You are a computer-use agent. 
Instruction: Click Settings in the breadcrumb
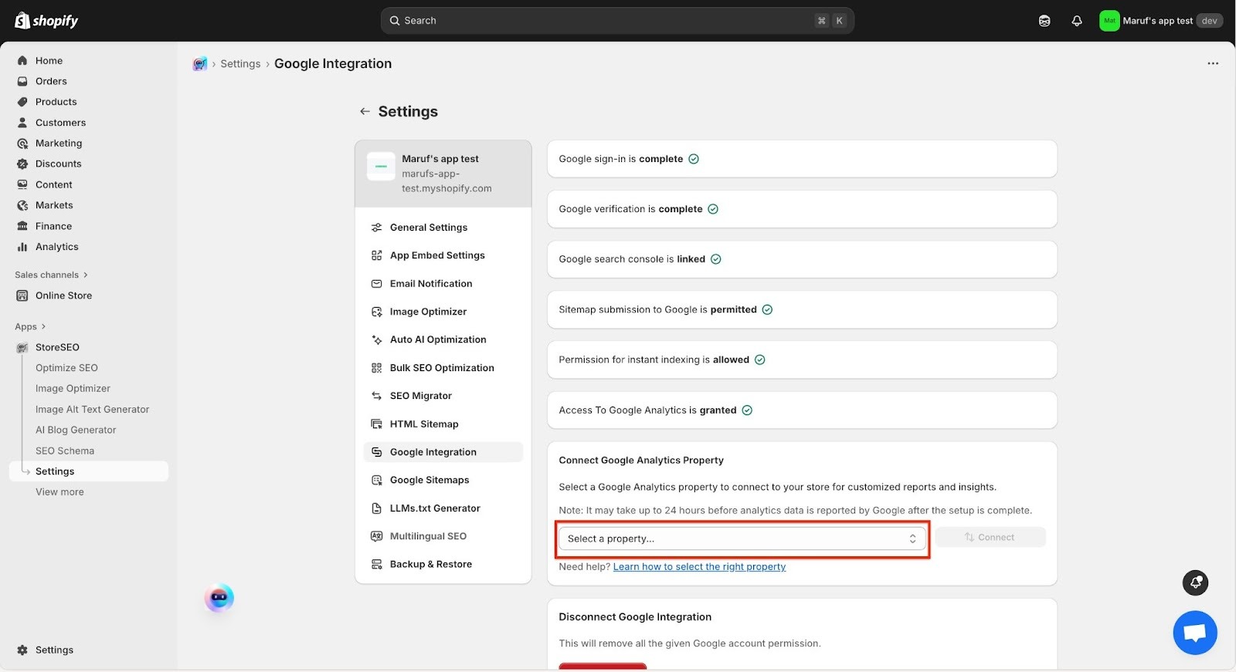coord(240,64)
